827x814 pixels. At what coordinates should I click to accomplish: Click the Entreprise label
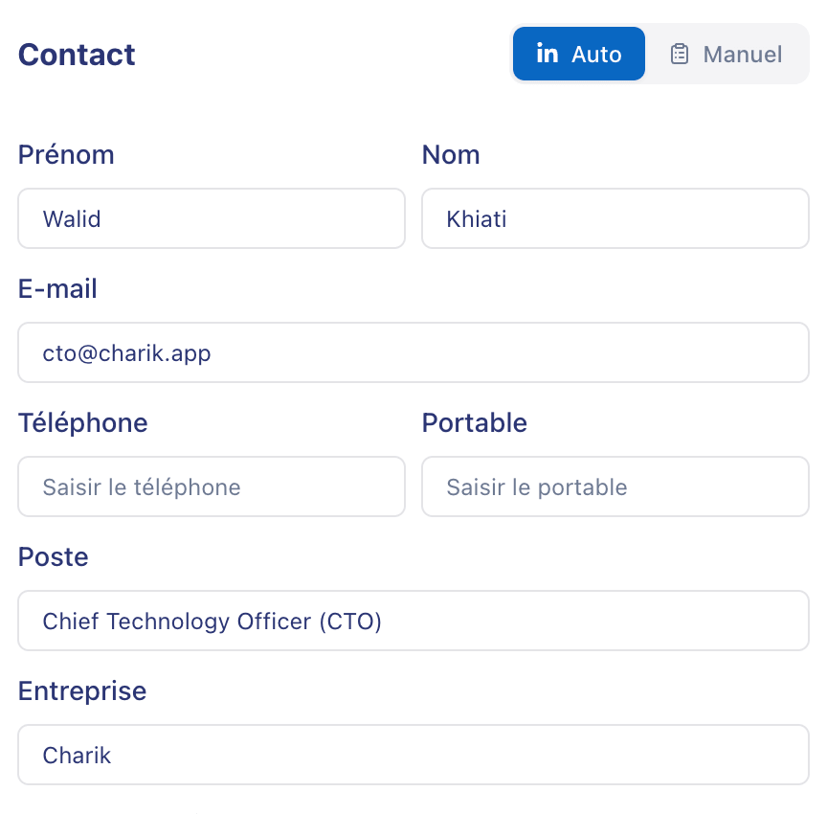[x=82, y=690]
